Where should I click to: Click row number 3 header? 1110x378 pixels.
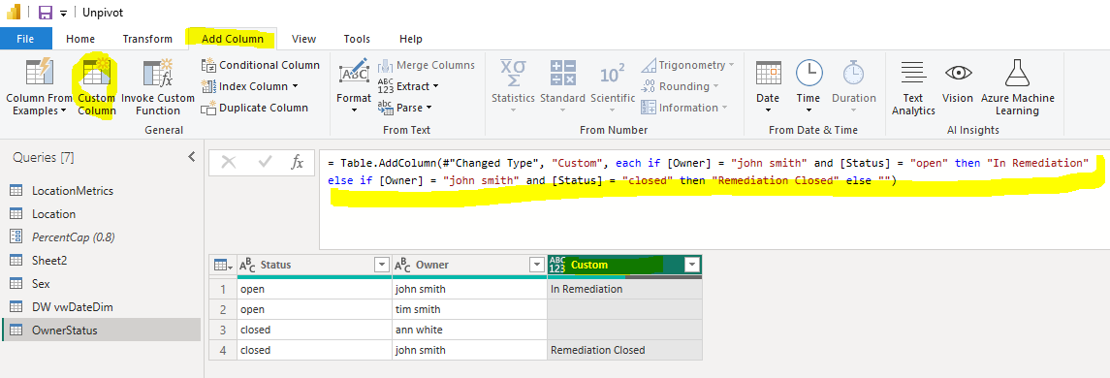[x=223, y=330]
